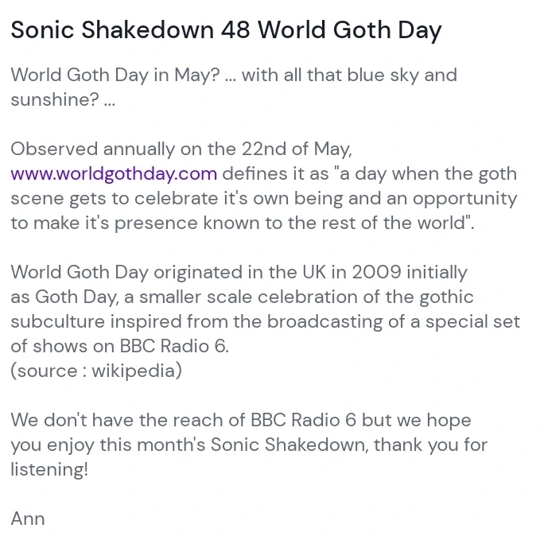The height and width of the screenshot is (540, 540).
Task: Click the phrase 'thank you for'
Action: (x=430, y=445)
